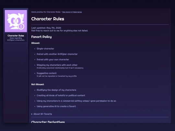Select the 'Character Rules' sidebar card title
The width and height of the screenshot is (175, 131).
pyautogui.click(x=16, y=36)
